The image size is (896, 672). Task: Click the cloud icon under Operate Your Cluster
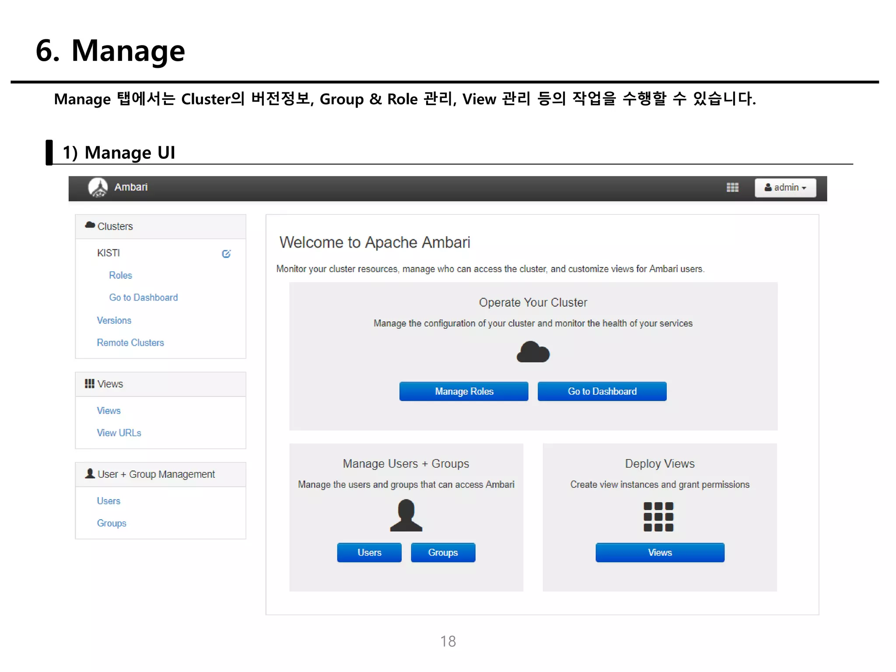(533, 352)
